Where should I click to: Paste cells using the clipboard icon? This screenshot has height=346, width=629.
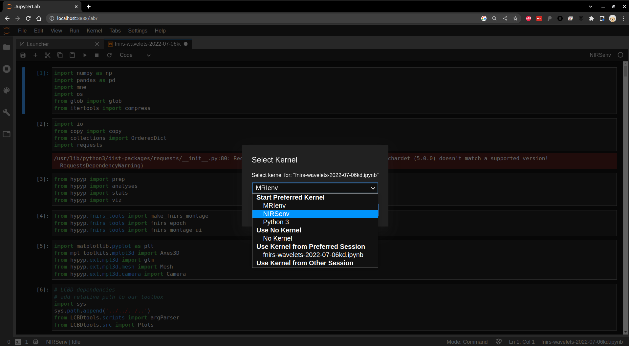(72, 55)
